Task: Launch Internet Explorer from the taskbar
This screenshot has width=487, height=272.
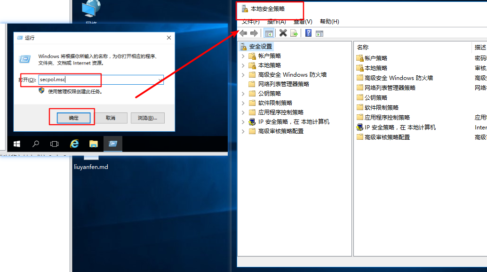Action: pos(74,144)
